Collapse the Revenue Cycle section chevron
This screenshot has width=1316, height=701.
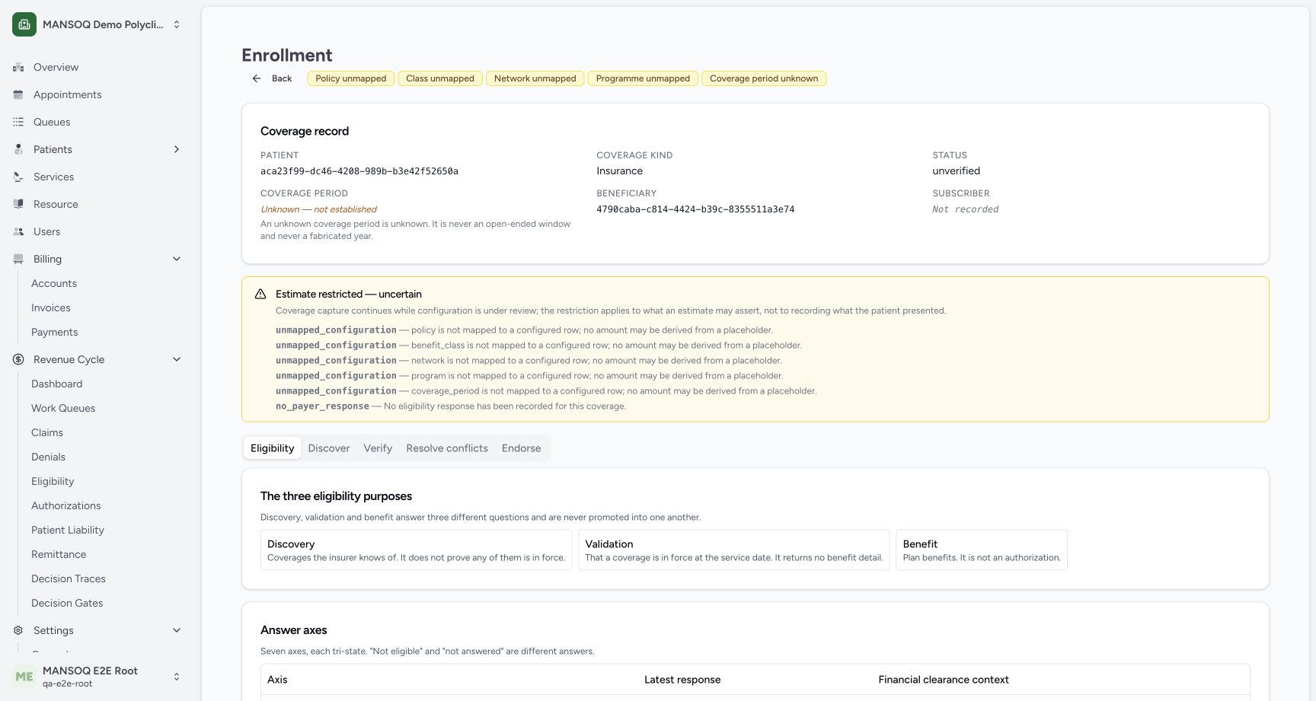[177, 359]
